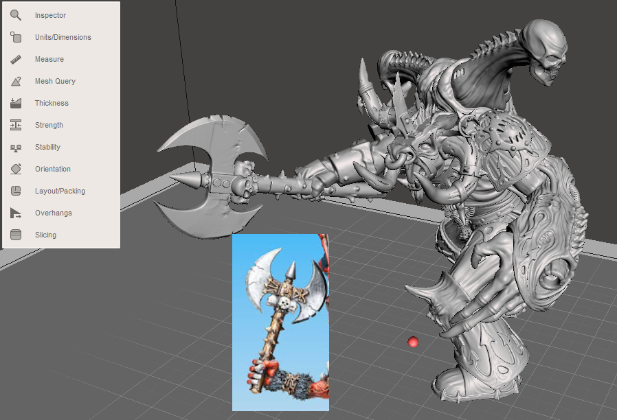This screenshot has height=420, width=617.
Task: Click the Stability scale icon
Action: 16,148
